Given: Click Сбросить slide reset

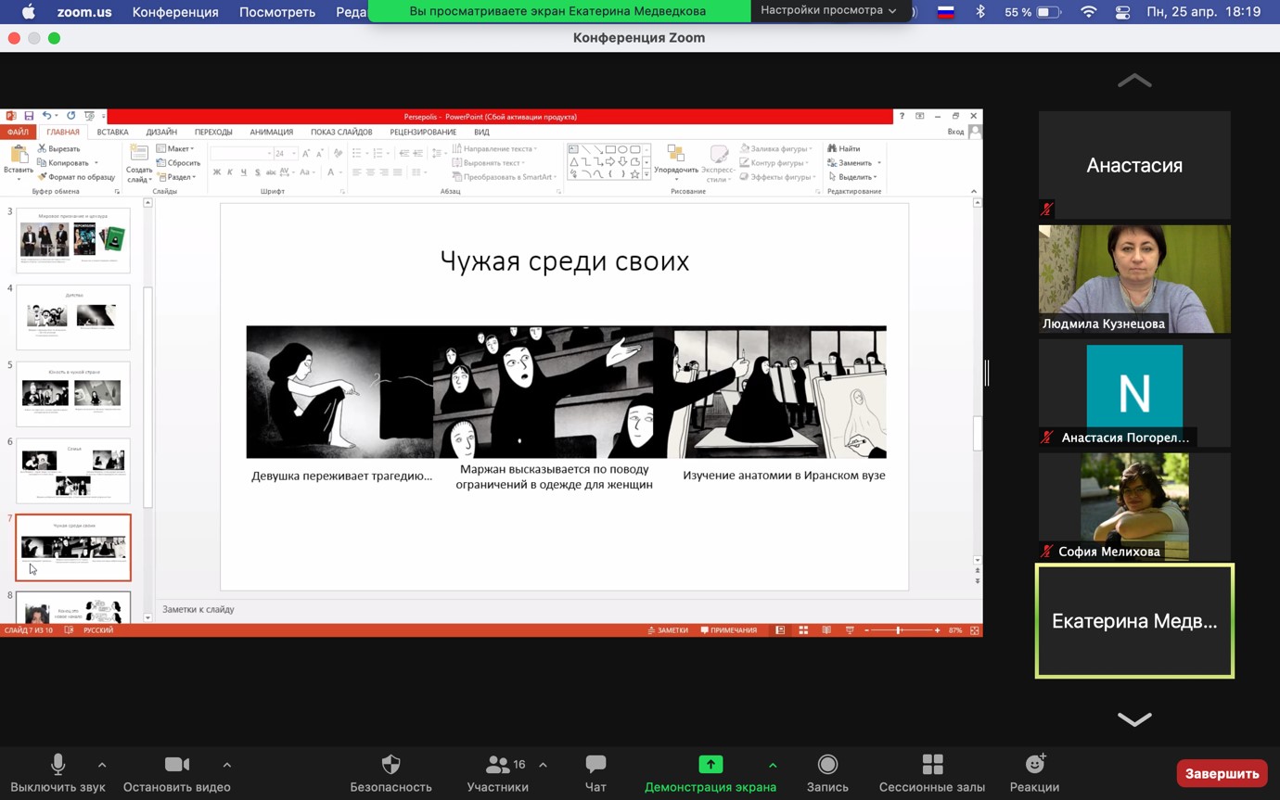Looking at the screenshot, I should coord(178,162).
